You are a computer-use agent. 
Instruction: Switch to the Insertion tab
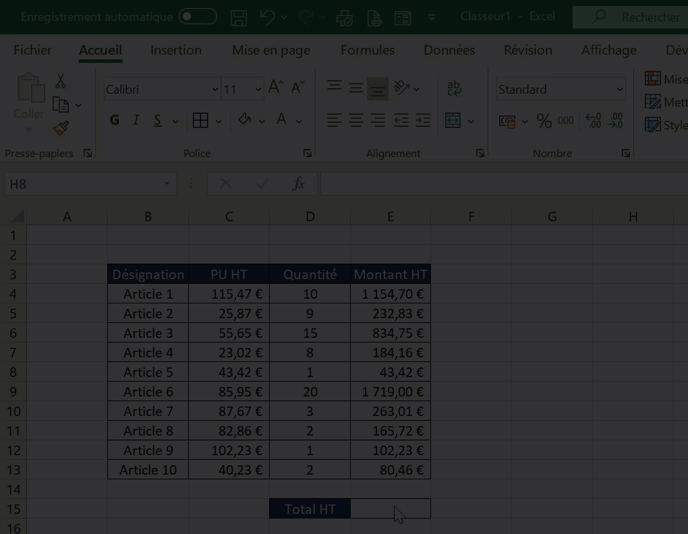pos(175,50)
